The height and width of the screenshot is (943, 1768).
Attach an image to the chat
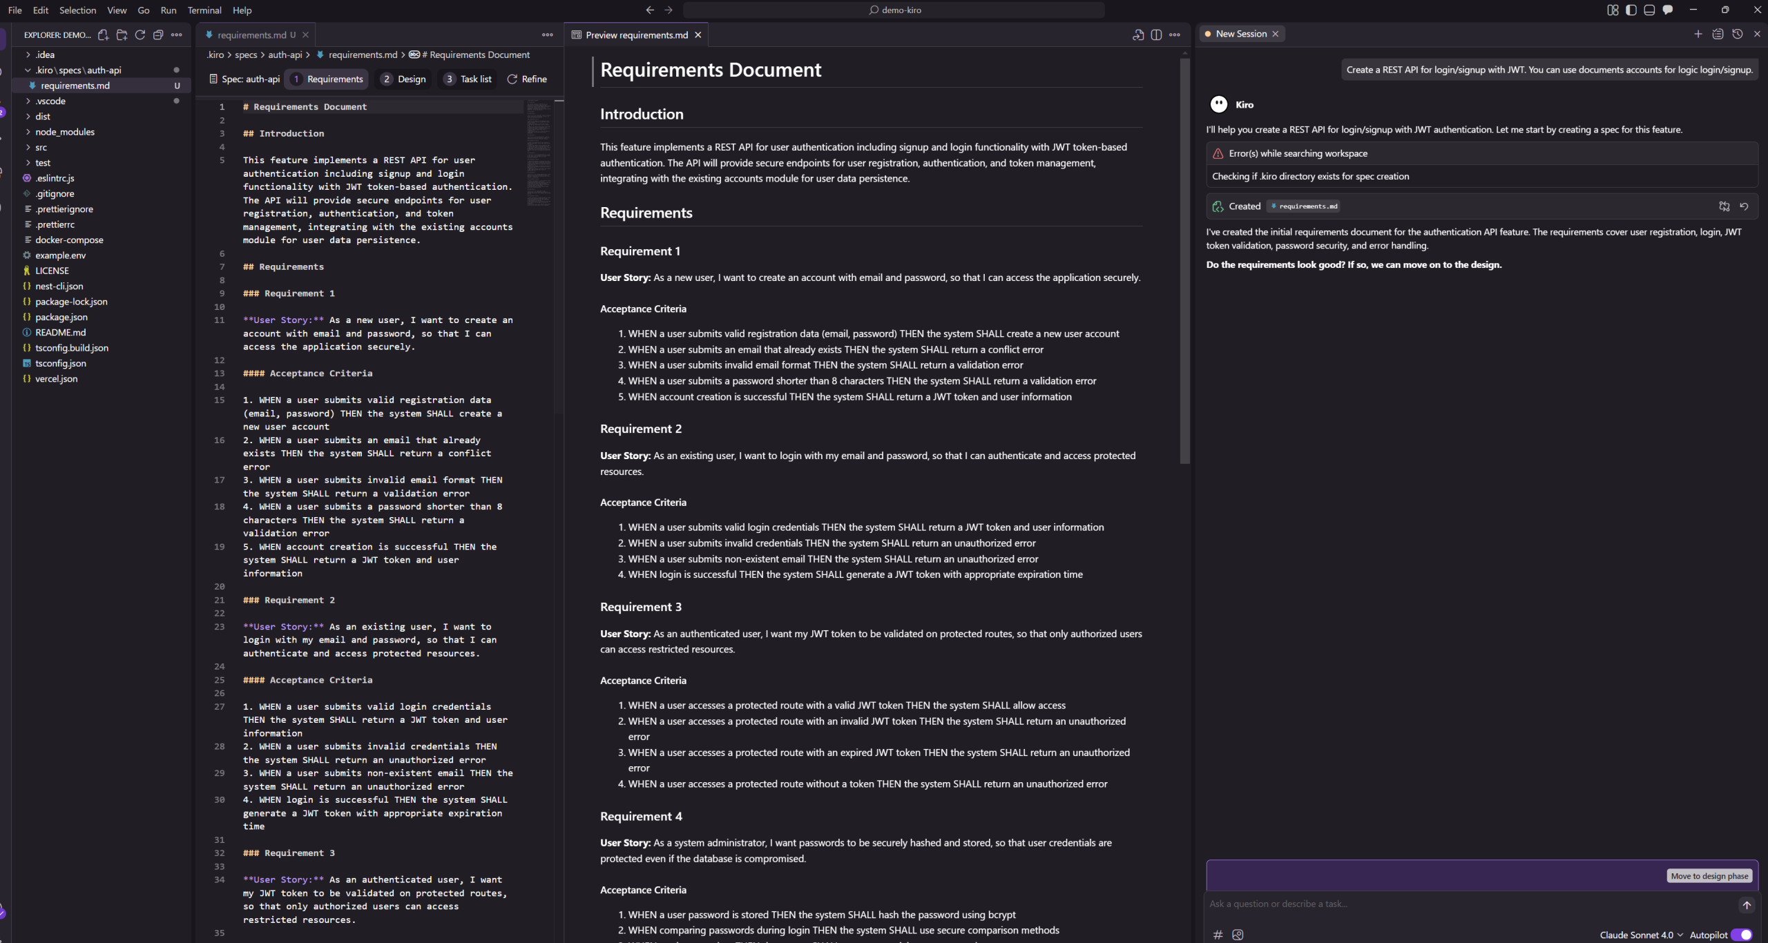click(x=1238, y=935)
